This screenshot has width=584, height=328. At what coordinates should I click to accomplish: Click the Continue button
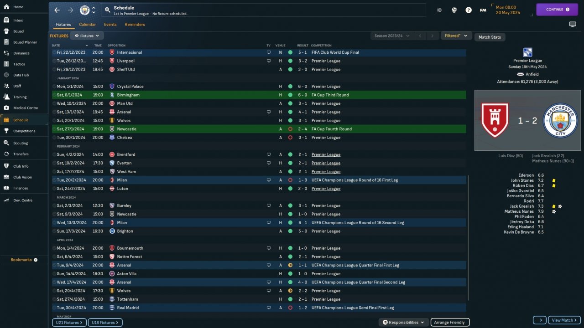[557, 10]
